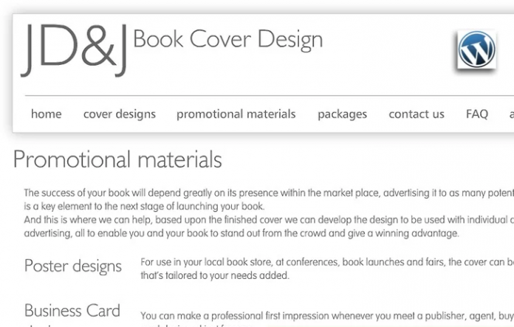Open the packages page
Viewport: 514px width, 327px height.
coord(342,114)
